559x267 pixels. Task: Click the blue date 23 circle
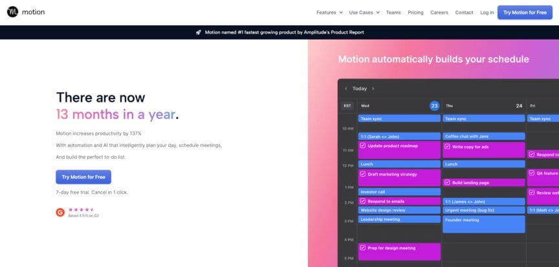click(434, 106)
